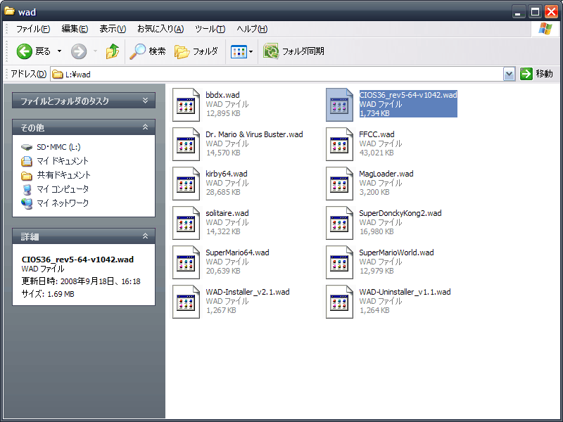Select the FFCC.wad file icon
Viewport: 563px width, 422px height.
click(x=339, y=144)
